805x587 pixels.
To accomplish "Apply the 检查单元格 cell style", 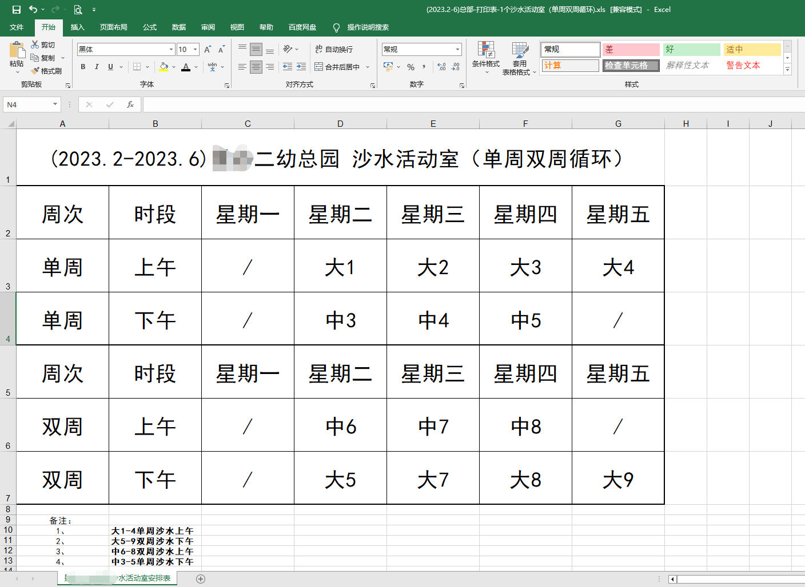I will click(x=631, y=66).
